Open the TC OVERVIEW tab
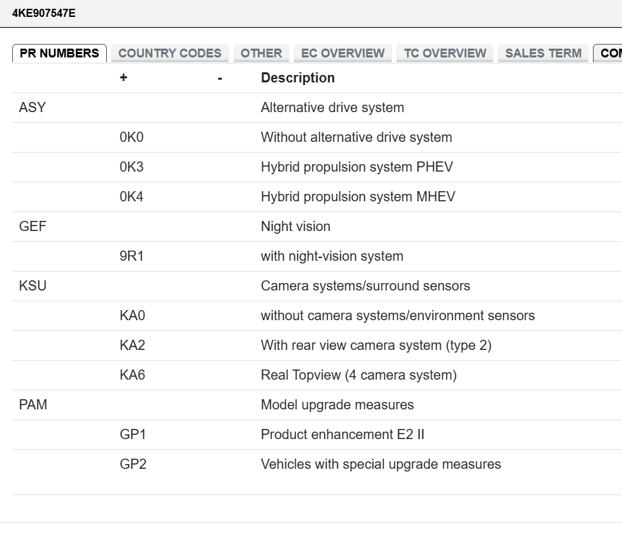The height and width of the screenshot is (535, 622). tap(445, 53)
